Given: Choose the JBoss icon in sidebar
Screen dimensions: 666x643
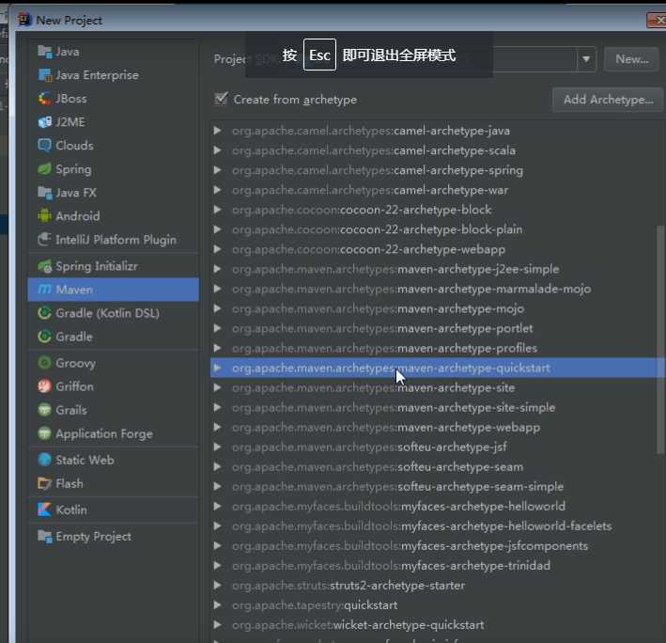Looking at the screenshot, I should 44,99.
